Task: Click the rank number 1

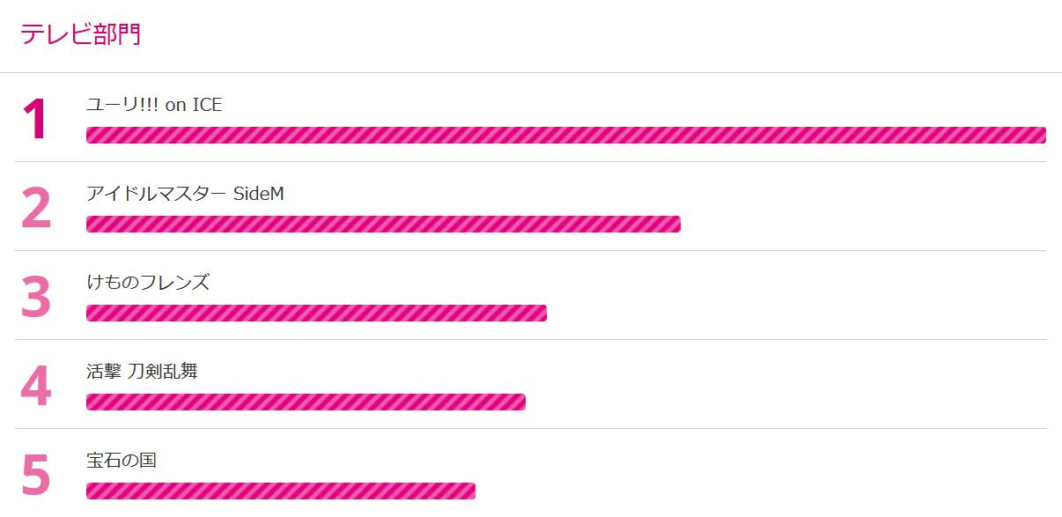Action: coord(35,119)
